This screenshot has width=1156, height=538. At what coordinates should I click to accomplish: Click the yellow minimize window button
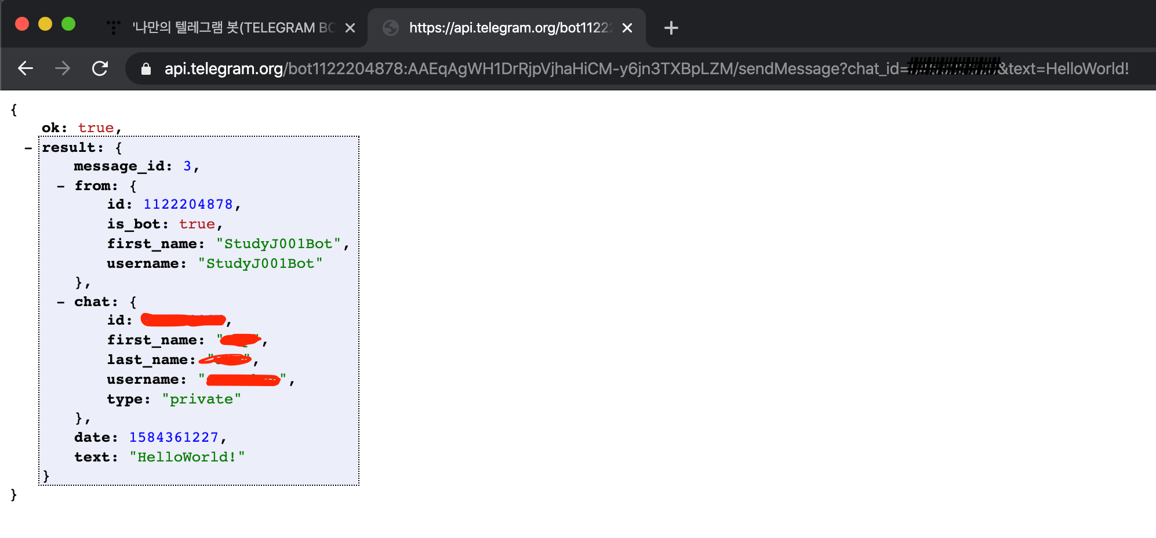(x=45, y=24)
